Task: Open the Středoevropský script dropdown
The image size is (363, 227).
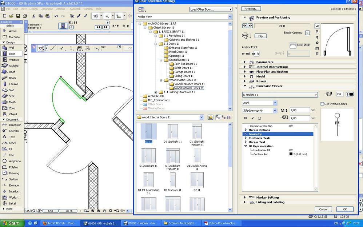Action: (x=259, y=111)
